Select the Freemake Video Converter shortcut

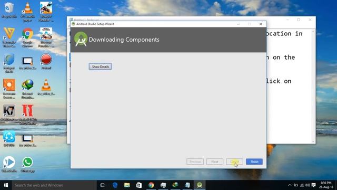9,37
